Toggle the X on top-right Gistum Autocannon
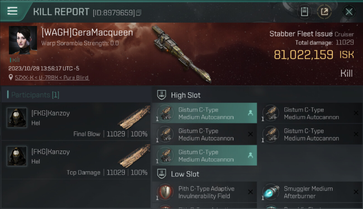 tap(356, 113)
